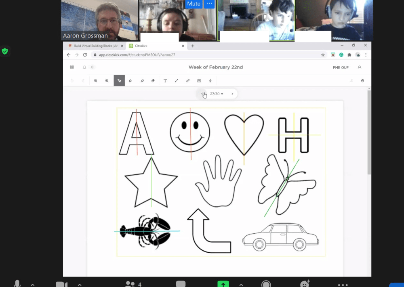
Task: Select the pen drawing tool
Action: click(x=130, y=81)
